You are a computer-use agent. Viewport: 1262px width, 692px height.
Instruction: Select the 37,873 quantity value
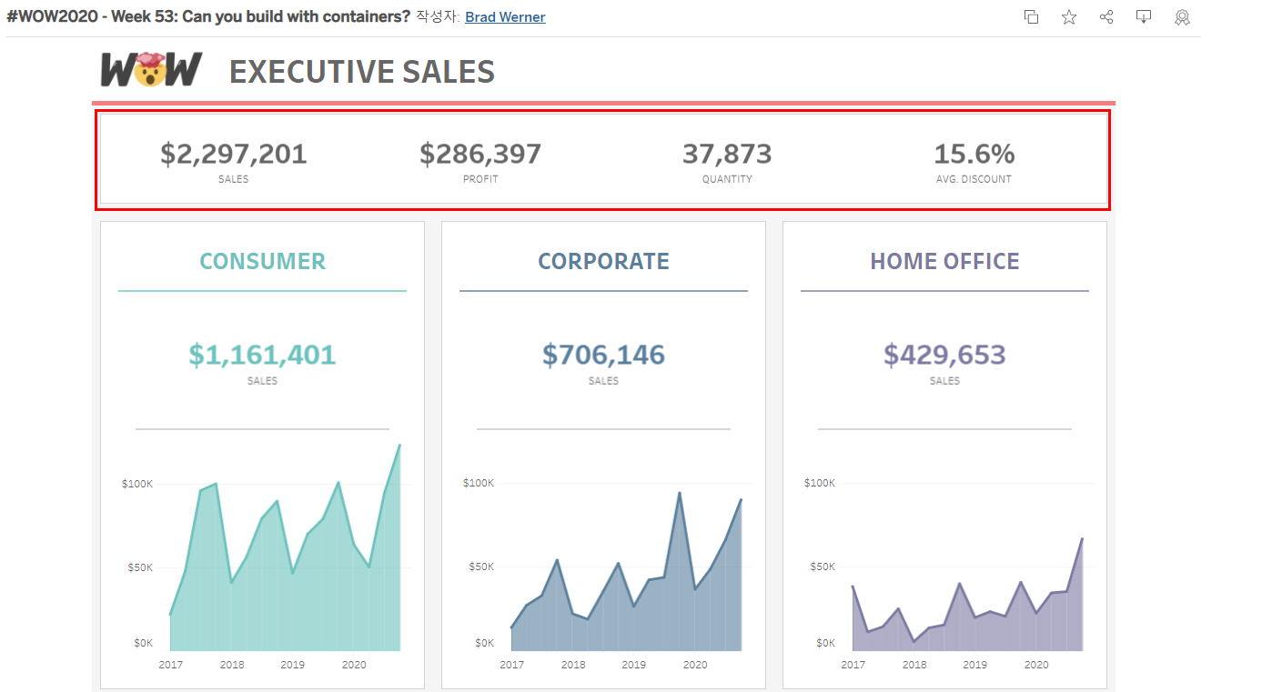tap(727, 154)
